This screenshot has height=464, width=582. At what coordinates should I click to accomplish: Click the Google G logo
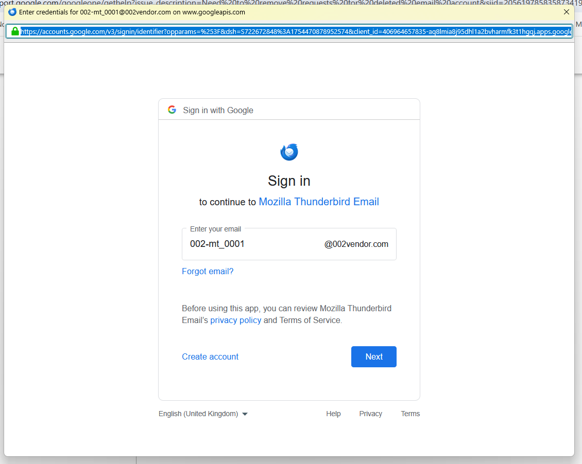[172, 110]
